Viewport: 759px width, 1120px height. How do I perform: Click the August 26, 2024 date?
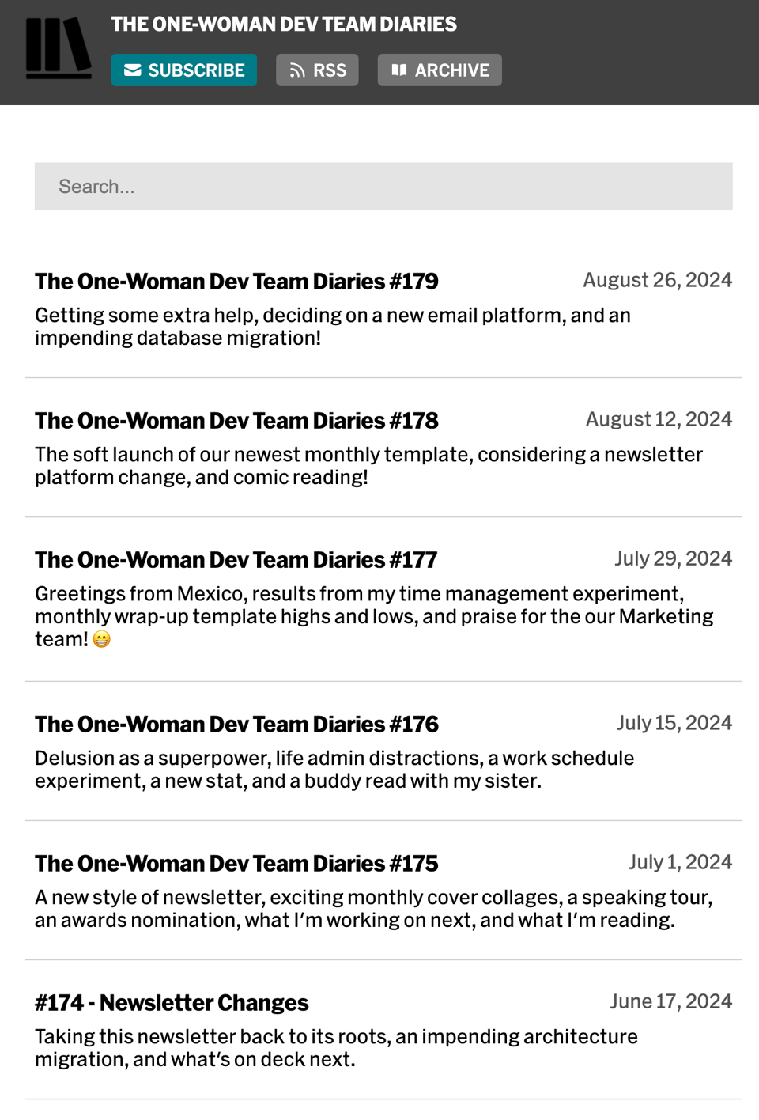click(657, 280)
